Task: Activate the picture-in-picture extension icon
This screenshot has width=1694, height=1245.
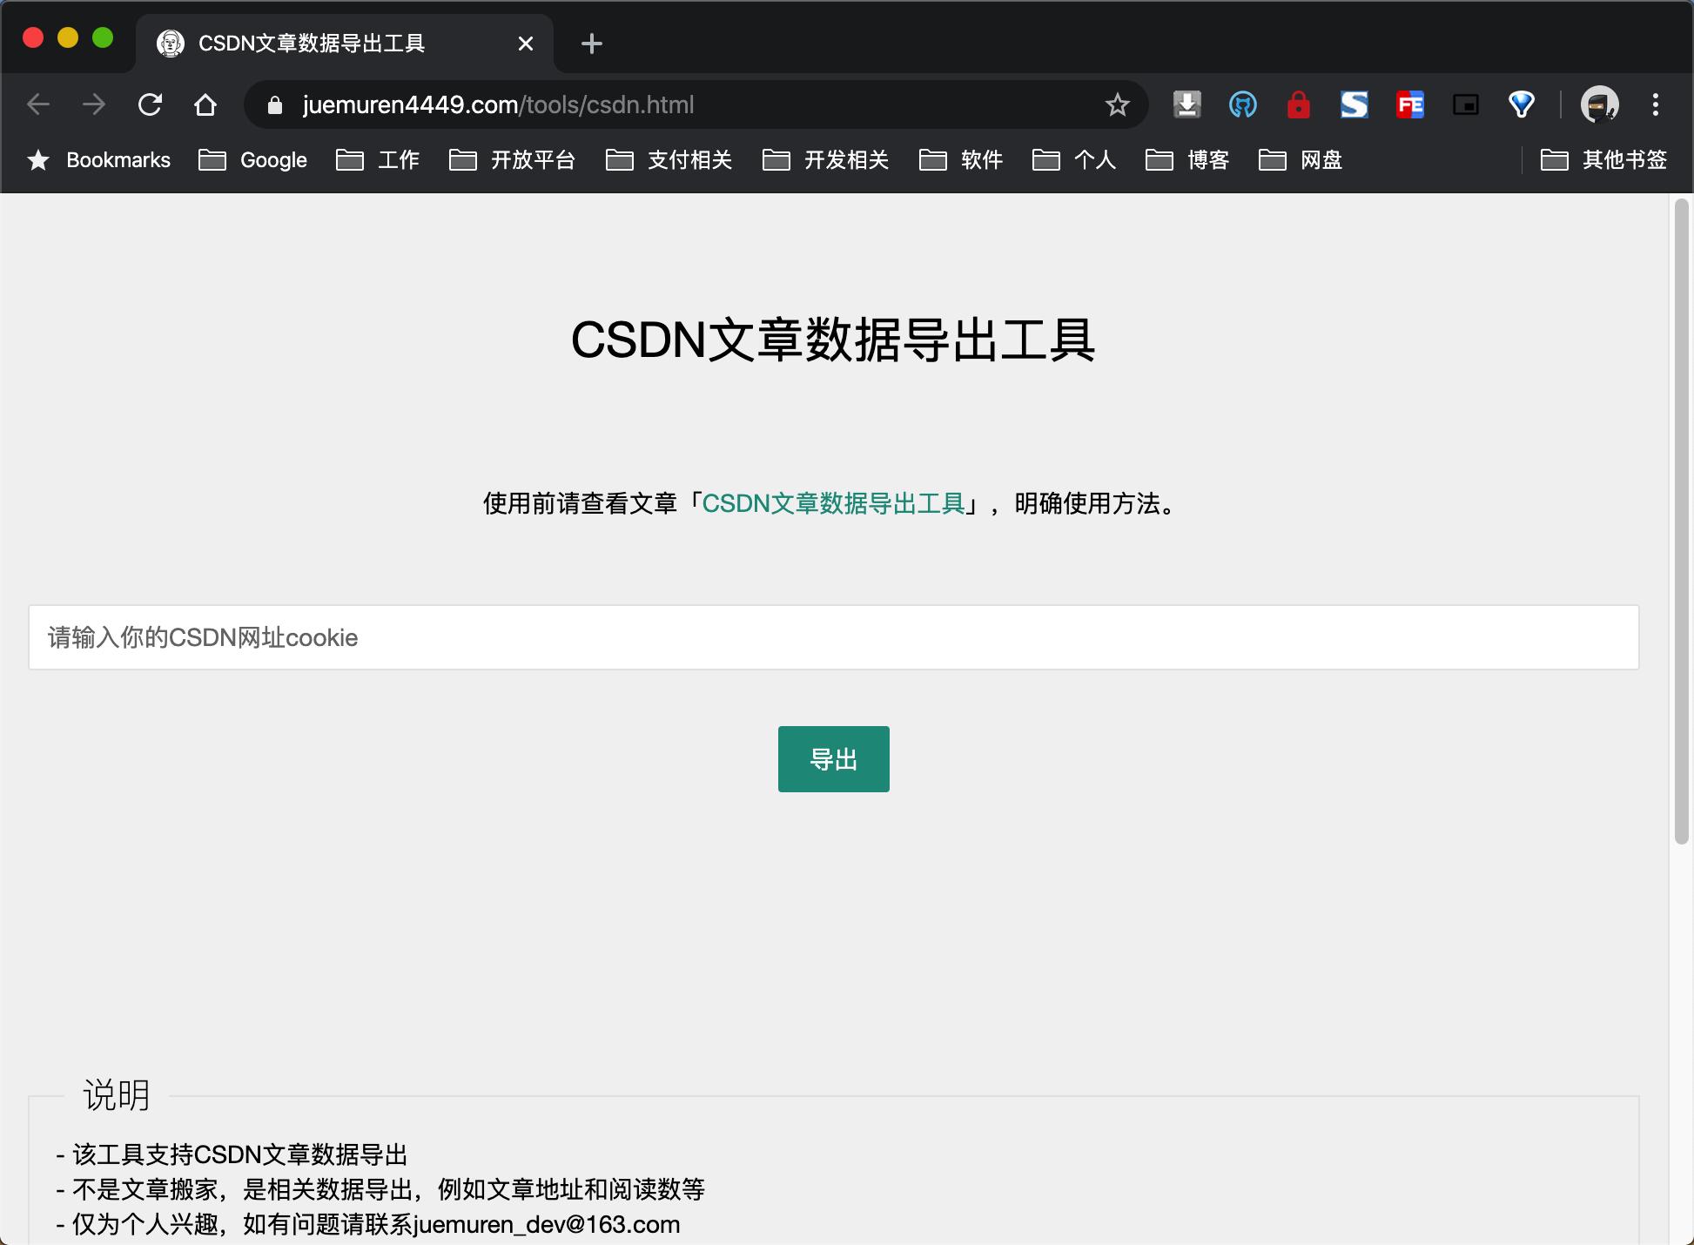Action: click(x=1466, y=104)
